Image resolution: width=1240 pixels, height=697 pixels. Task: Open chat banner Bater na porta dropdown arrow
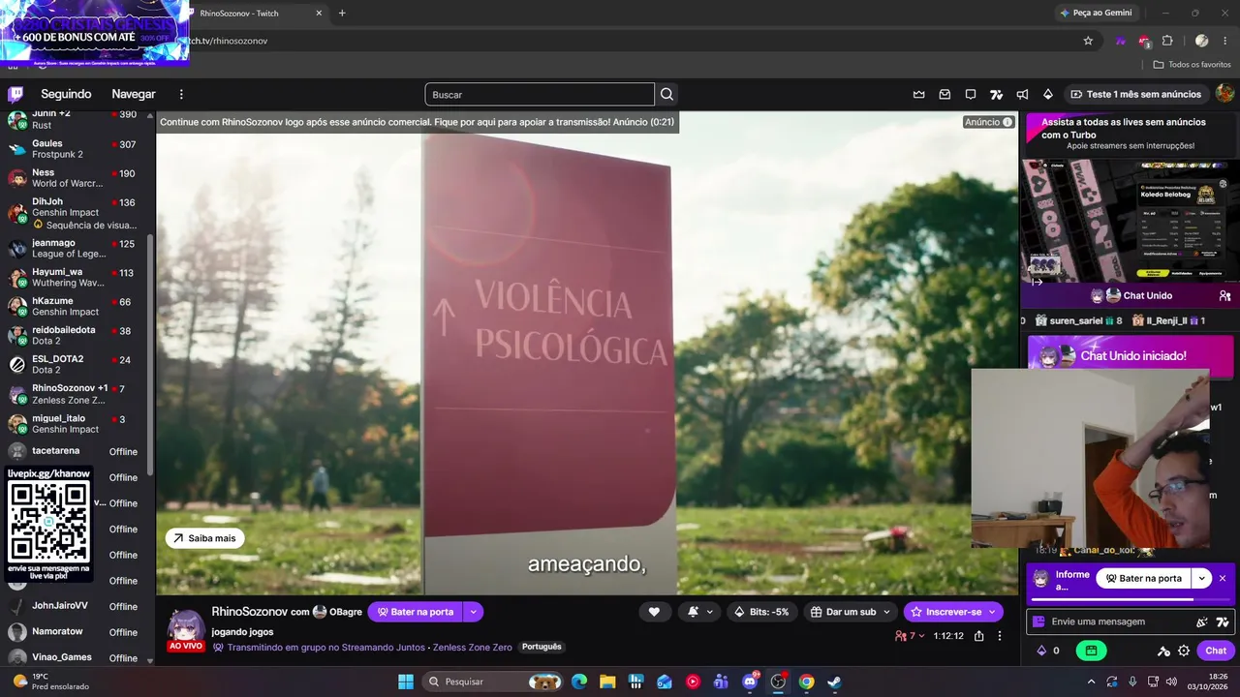(x=1201, y=578)
